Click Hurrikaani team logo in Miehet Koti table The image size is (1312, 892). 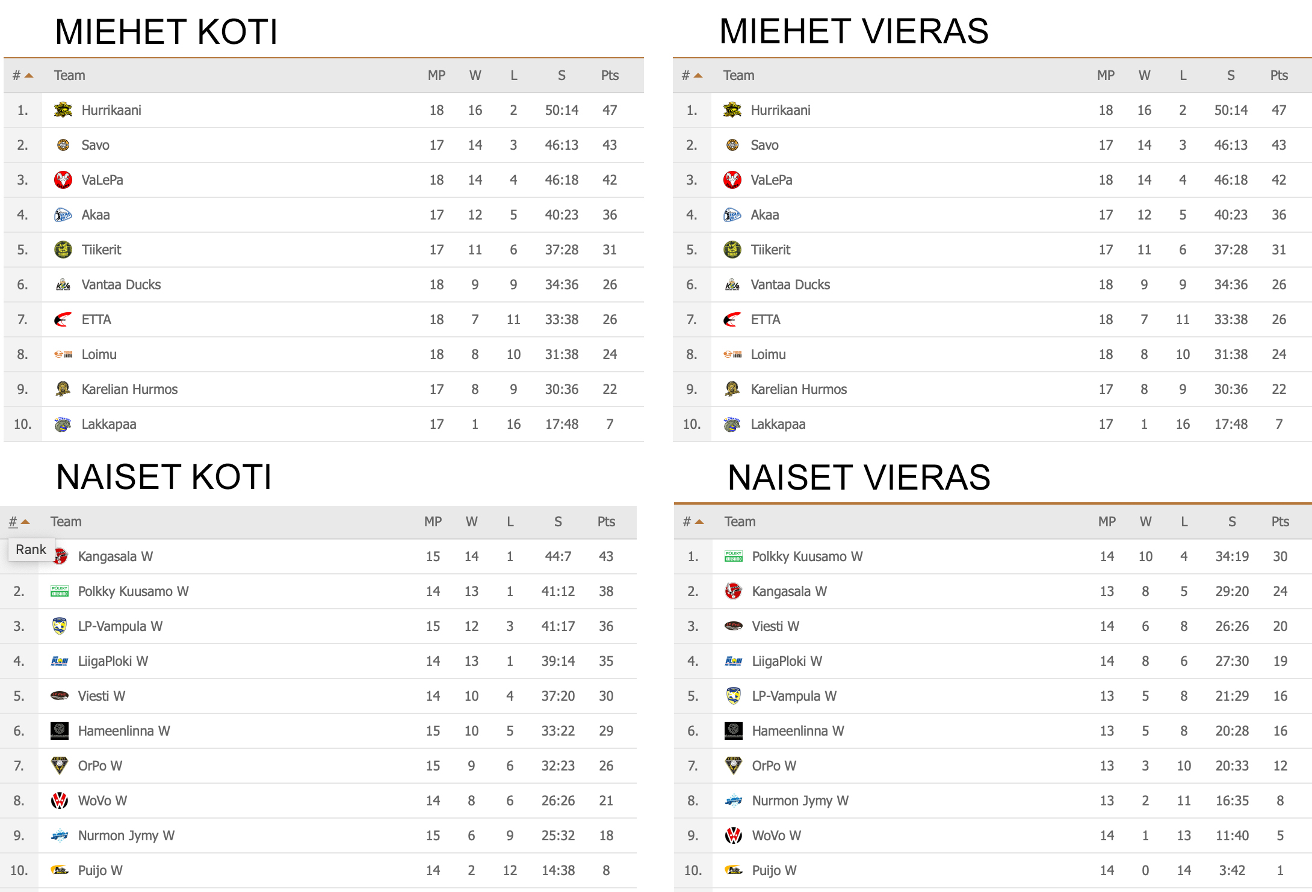coord(63,110)
